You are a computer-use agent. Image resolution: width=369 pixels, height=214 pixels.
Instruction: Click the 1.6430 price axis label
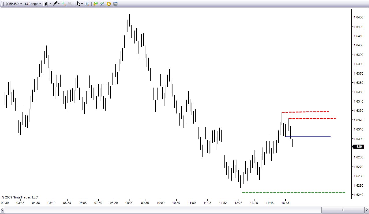click(x=358, y=17)
